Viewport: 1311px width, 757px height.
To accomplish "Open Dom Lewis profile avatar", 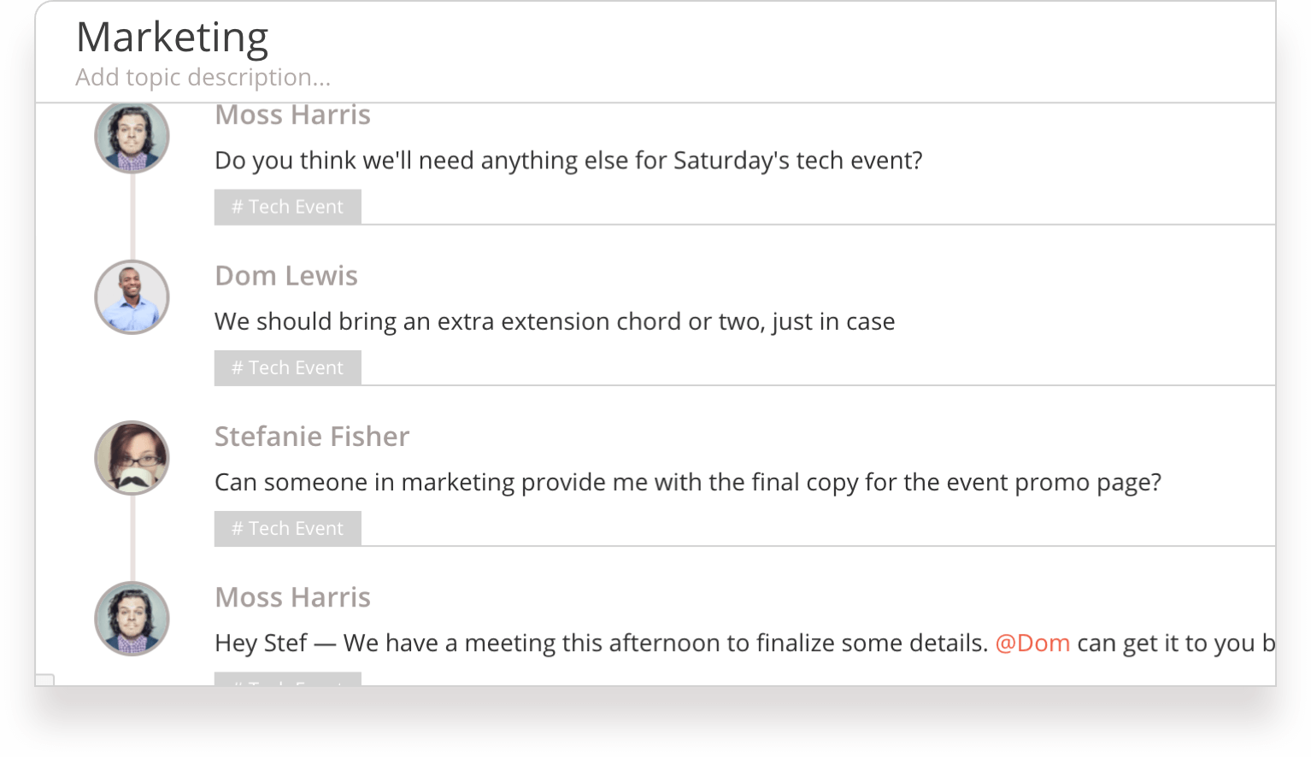I will (x=132, y=297).
